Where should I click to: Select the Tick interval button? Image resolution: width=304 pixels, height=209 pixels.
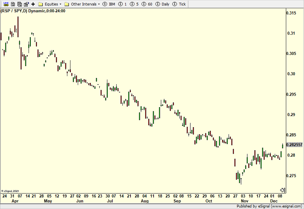click(179, 4)
